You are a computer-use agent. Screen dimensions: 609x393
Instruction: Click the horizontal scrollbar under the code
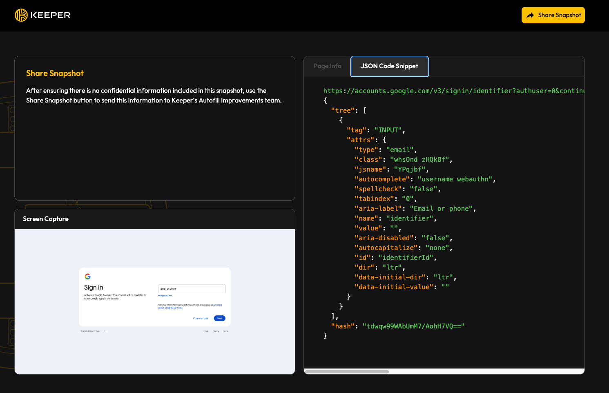click(347, 372)
